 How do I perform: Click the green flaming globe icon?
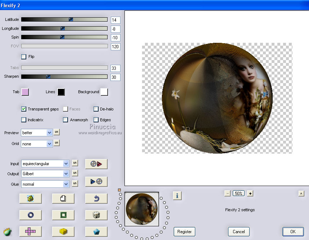click(8, 232)
